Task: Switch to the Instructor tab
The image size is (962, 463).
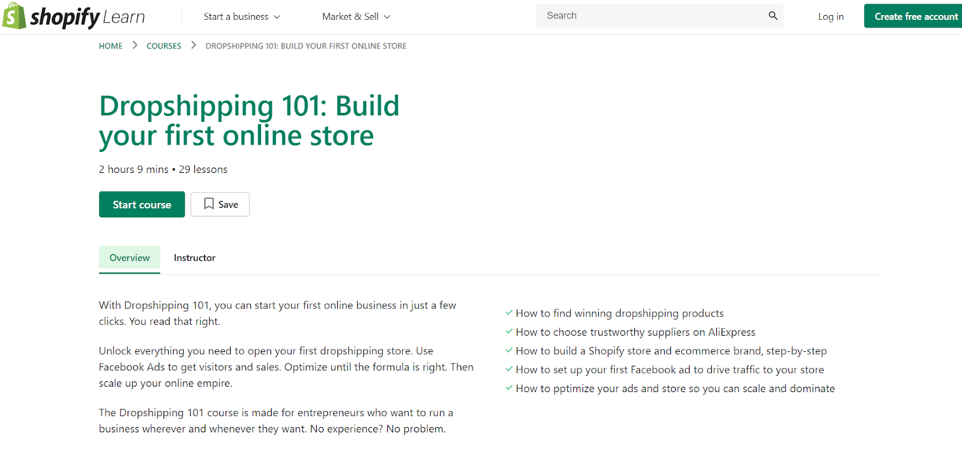Action: point(194,258)
